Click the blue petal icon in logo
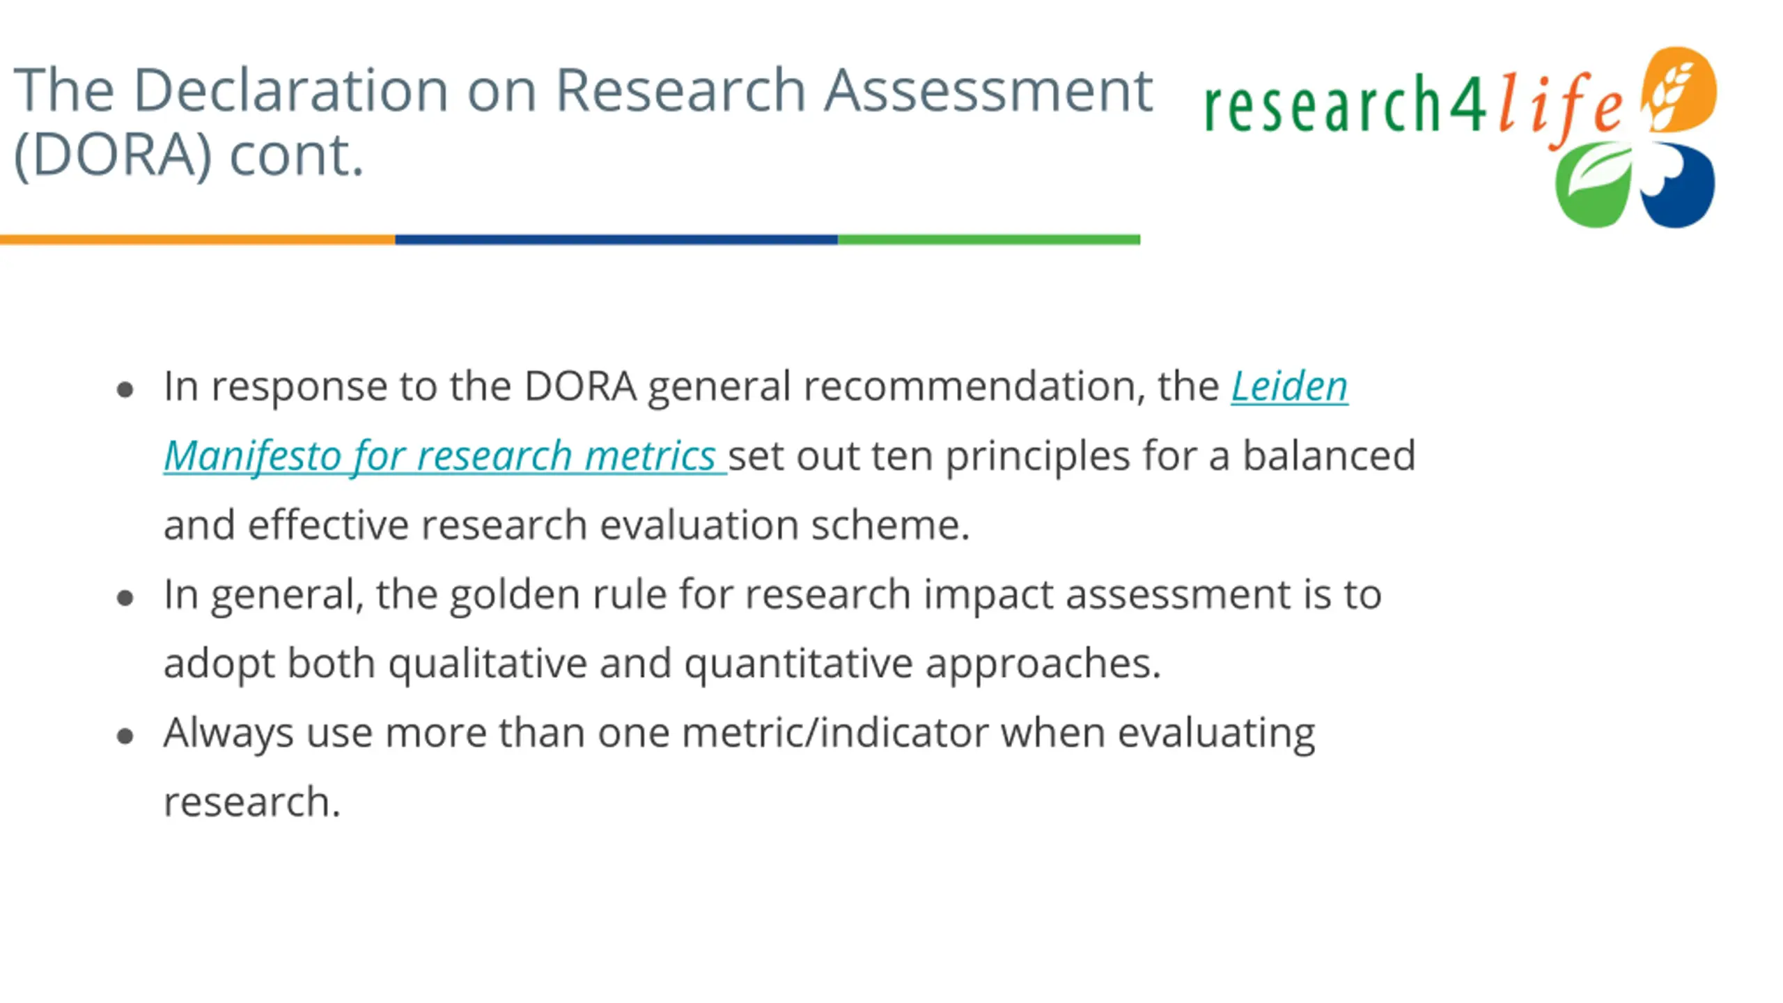1783x1003 pixels. coord(1678,185)
